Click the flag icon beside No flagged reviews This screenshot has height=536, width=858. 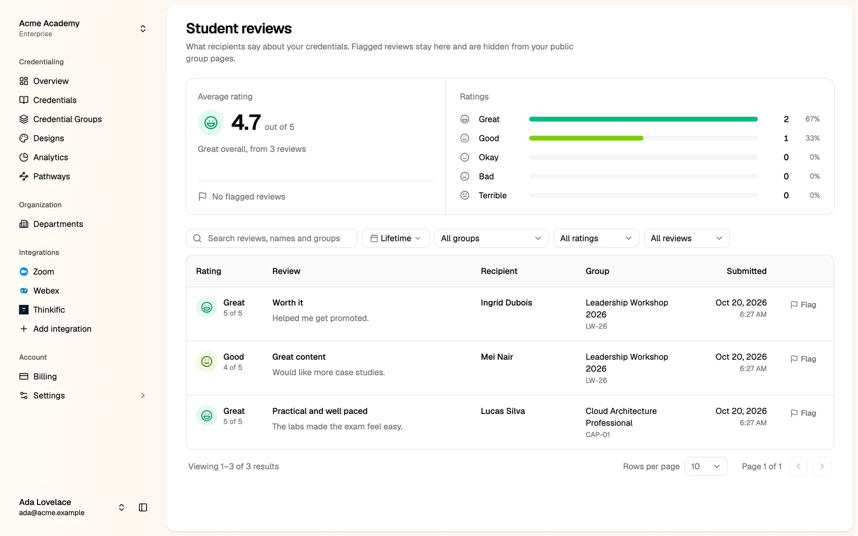click(x=202, y=197)
